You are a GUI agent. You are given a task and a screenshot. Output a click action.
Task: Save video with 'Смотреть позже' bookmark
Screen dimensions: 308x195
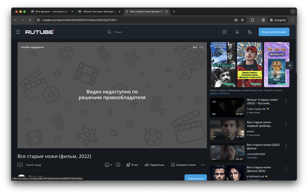coord(183,165)
